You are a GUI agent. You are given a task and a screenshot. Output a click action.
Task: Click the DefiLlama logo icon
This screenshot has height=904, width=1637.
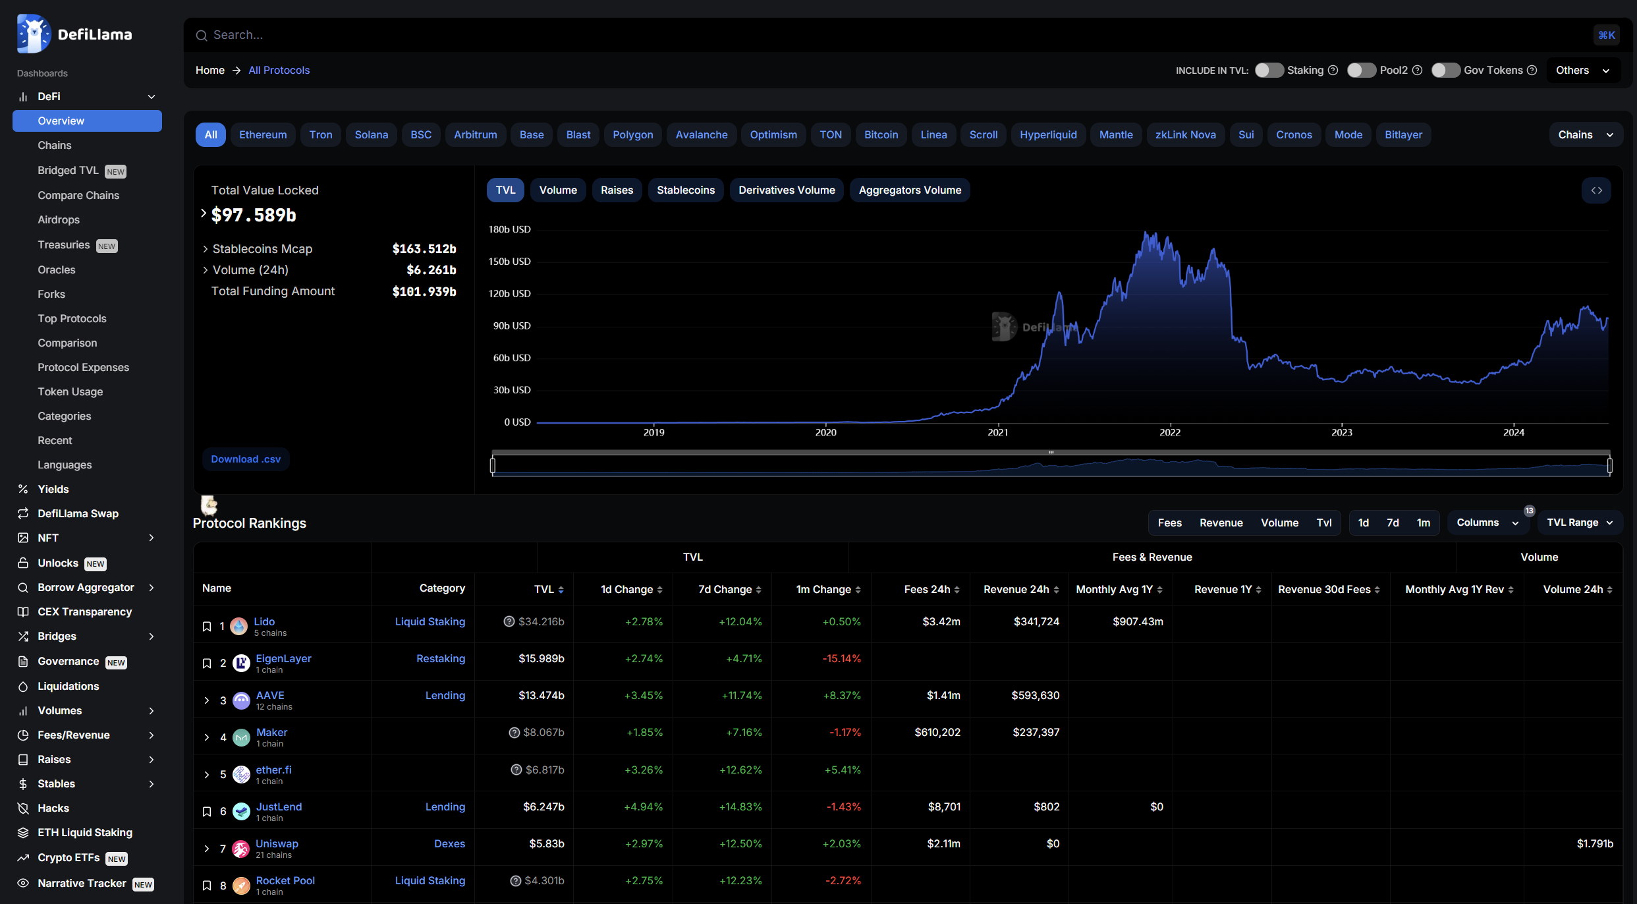[x=34, y=34]
